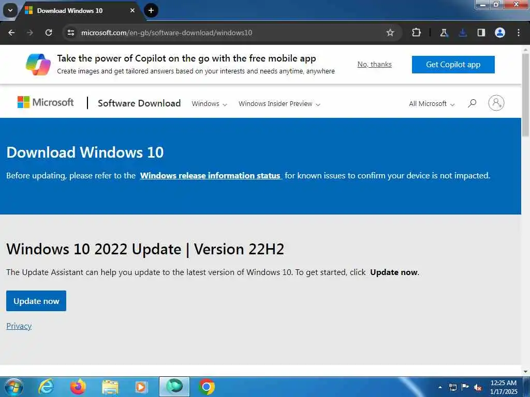Click scrollbar down arrow
Screen dimensions: 530x397
[525, 372]
